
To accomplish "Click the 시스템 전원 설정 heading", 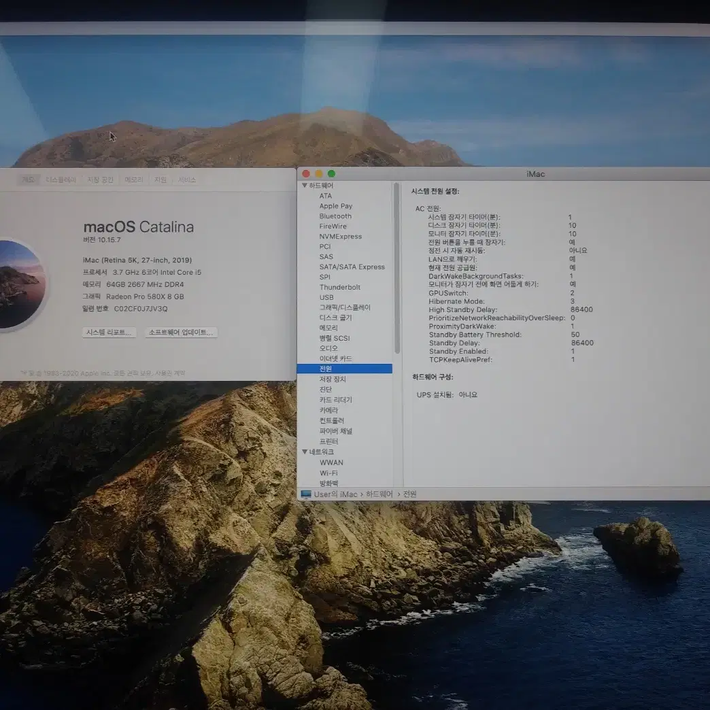I will 435,192.
